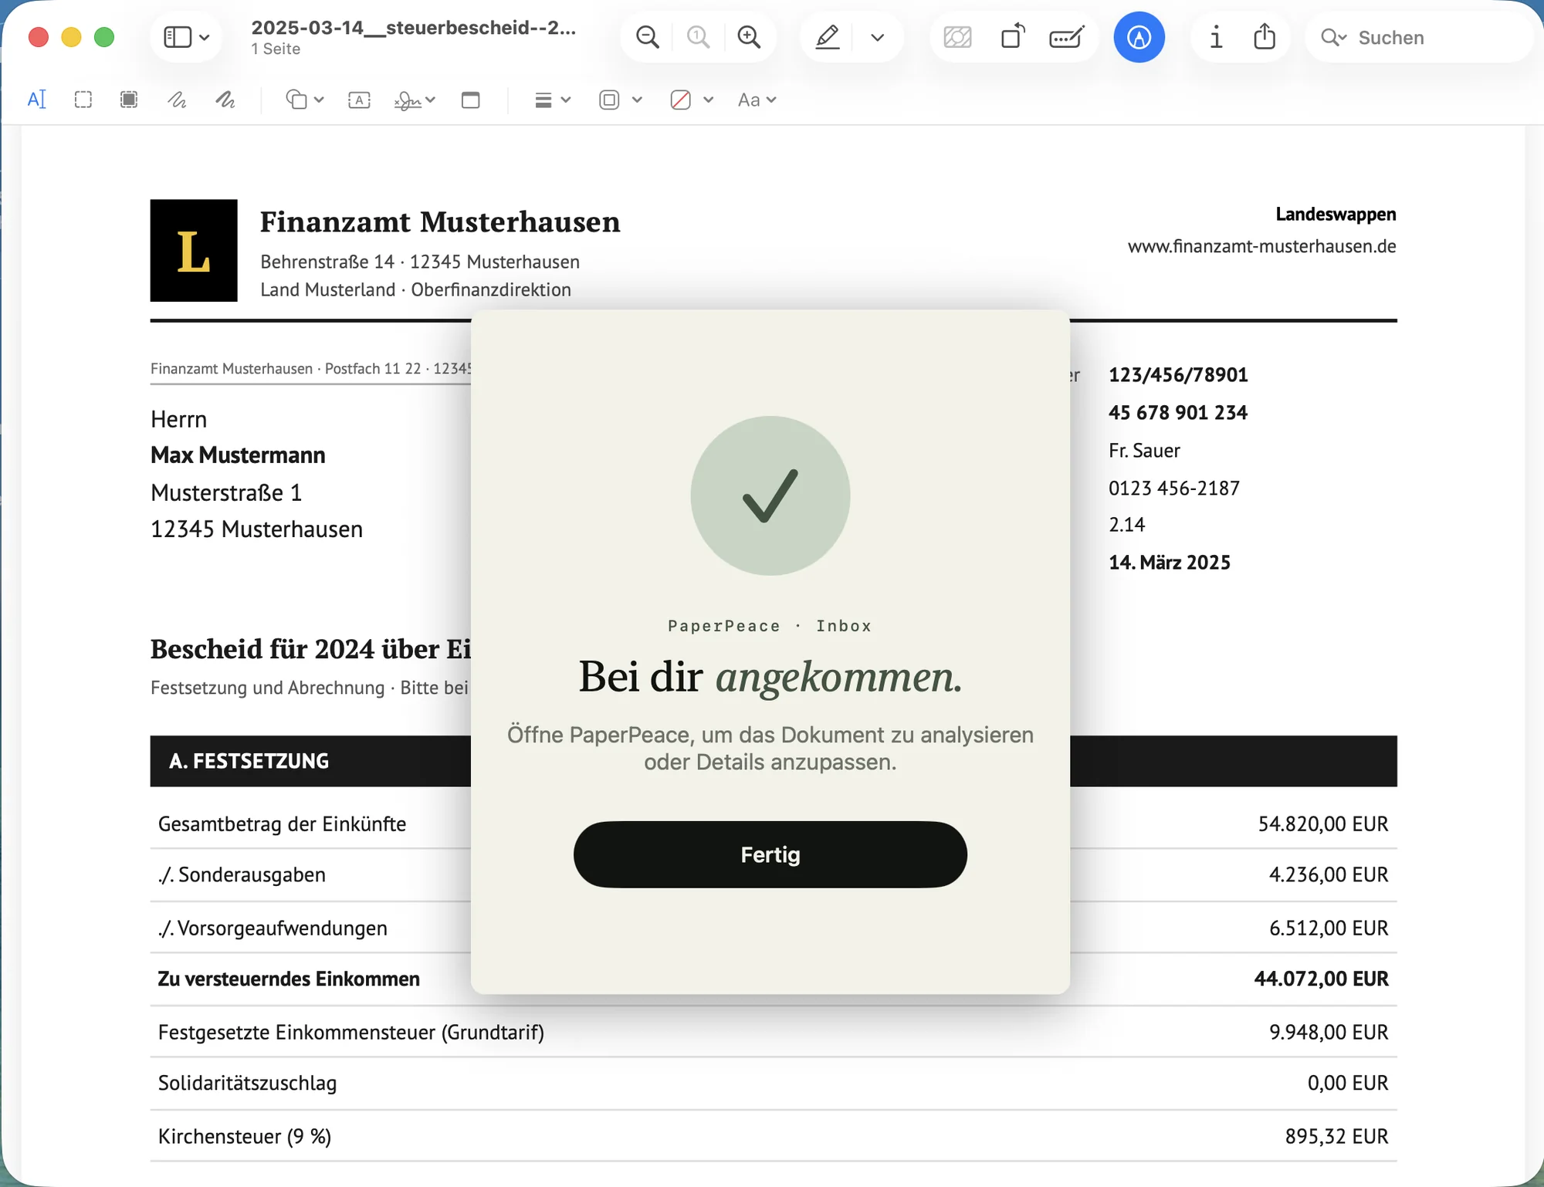Pick the Draw freehand tool

coord(225,100)
